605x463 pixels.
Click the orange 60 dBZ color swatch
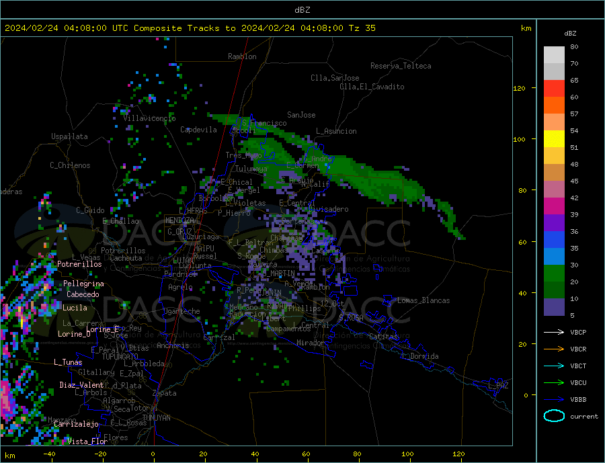pyautogui.click(x=554, y=105)
